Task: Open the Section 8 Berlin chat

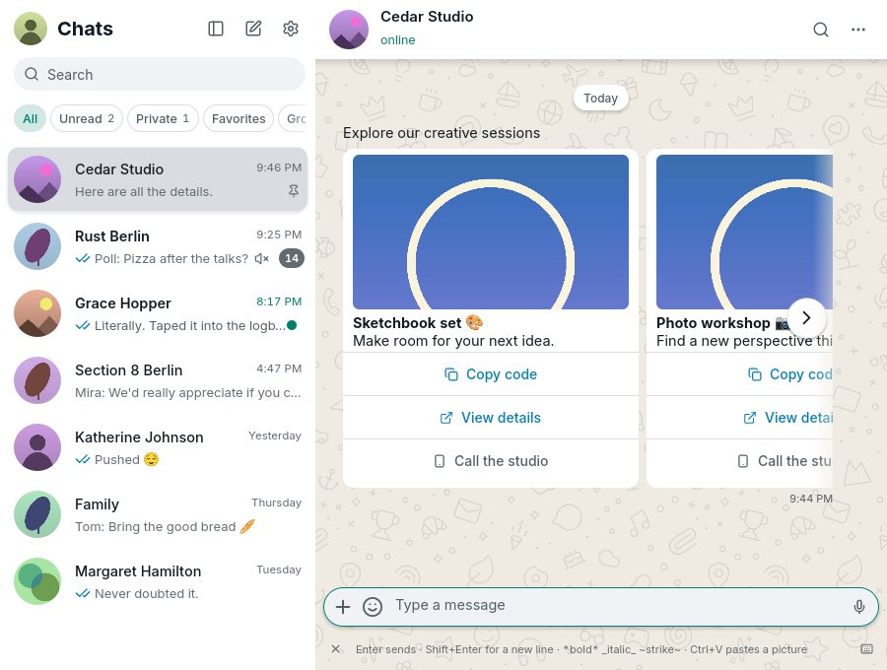Action: pos(158,380)
